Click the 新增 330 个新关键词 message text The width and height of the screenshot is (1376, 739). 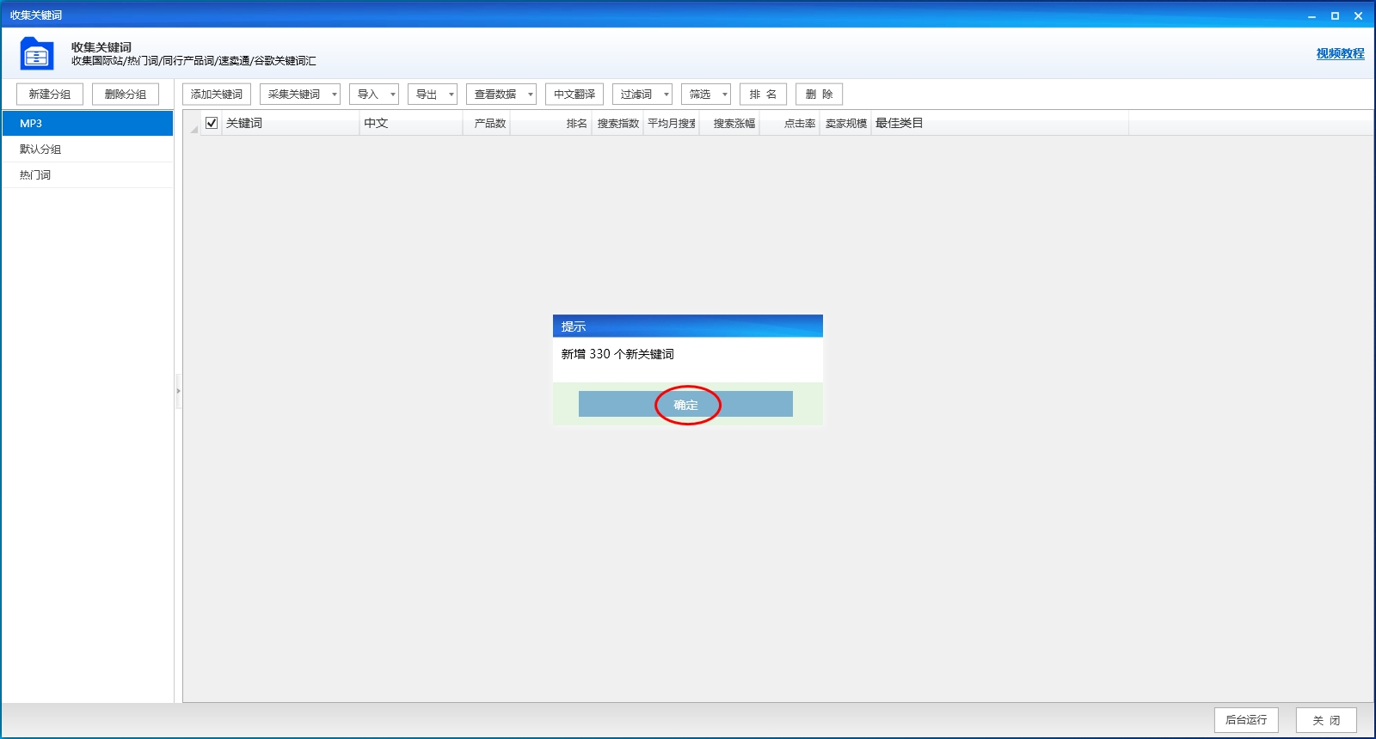[617, 354]
